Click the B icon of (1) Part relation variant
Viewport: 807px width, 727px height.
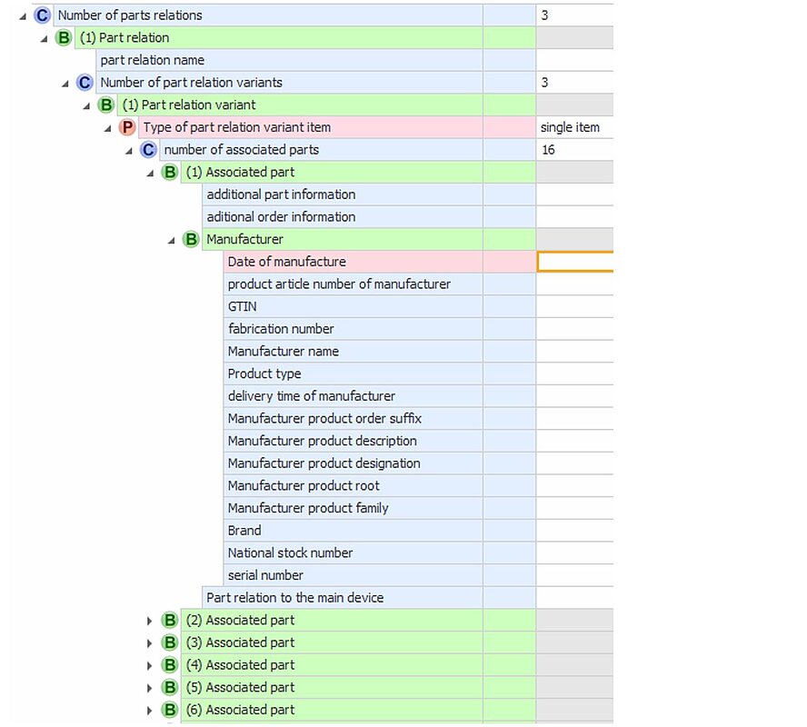(x=106, y=105)
